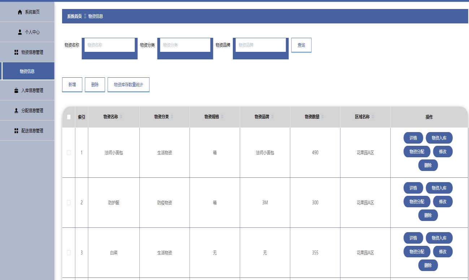Image resolution: width=469 pixels, height=280 pixels.
Task: Click the home icon beside 系统首页
Action: pos(20,12)
